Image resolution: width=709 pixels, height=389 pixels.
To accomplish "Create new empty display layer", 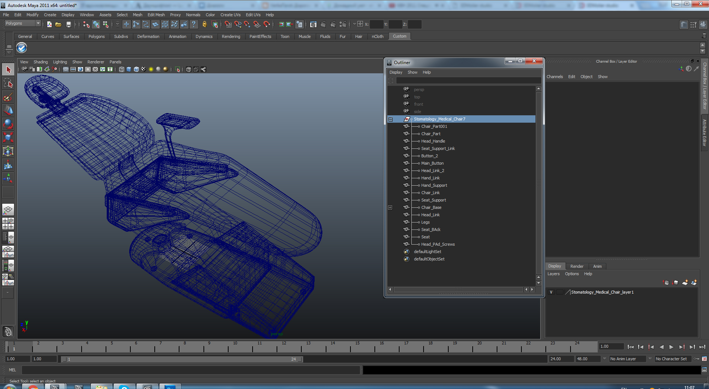I will point(685,283).
